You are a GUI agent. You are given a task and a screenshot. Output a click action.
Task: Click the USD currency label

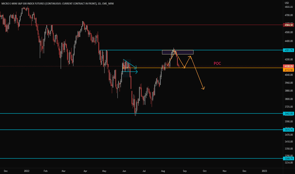[287, 3]
